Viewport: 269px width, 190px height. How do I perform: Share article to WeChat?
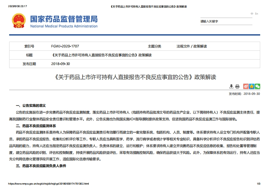[257, 86]
